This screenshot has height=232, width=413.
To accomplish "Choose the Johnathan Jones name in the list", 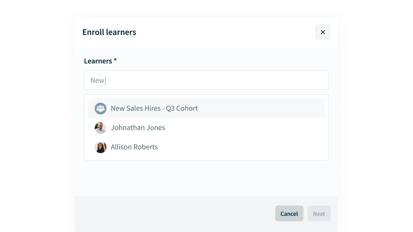I will tap(138, 128).
